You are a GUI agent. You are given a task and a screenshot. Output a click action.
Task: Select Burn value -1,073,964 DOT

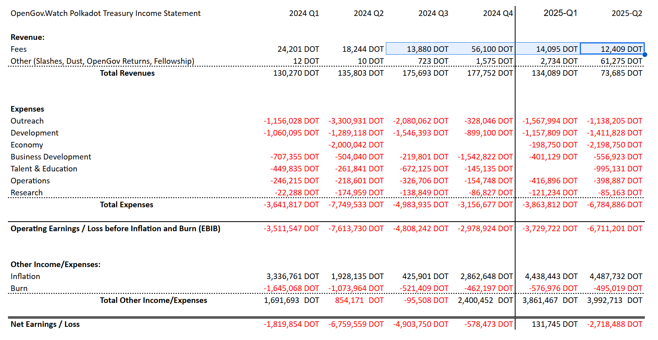point(356,288)
